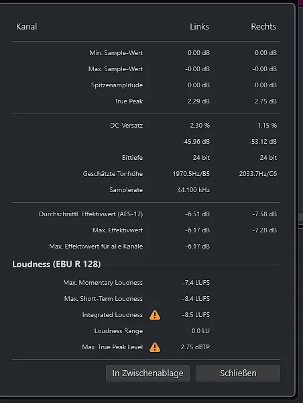Click the Samplerate label
Image resolution: width=303 pixels, height=403 pixels.
coord(126,190)
